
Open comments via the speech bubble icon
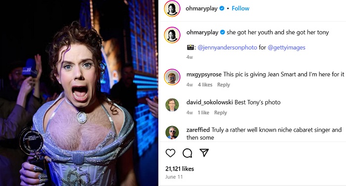click(187, 153)
